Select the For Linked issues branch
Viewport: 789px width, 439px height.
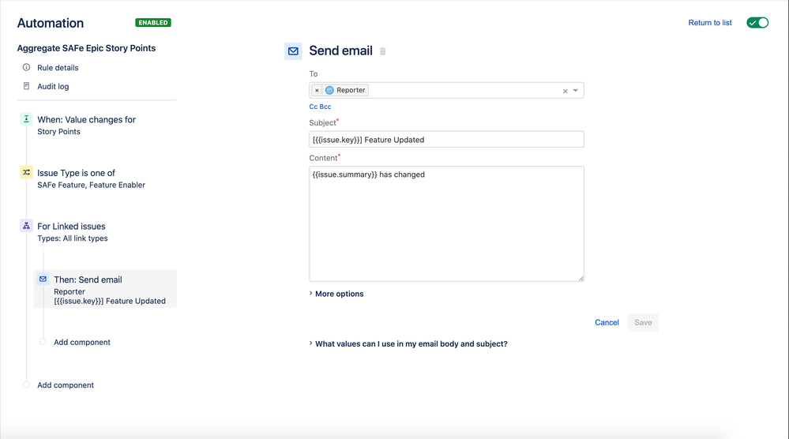point(71,227)
